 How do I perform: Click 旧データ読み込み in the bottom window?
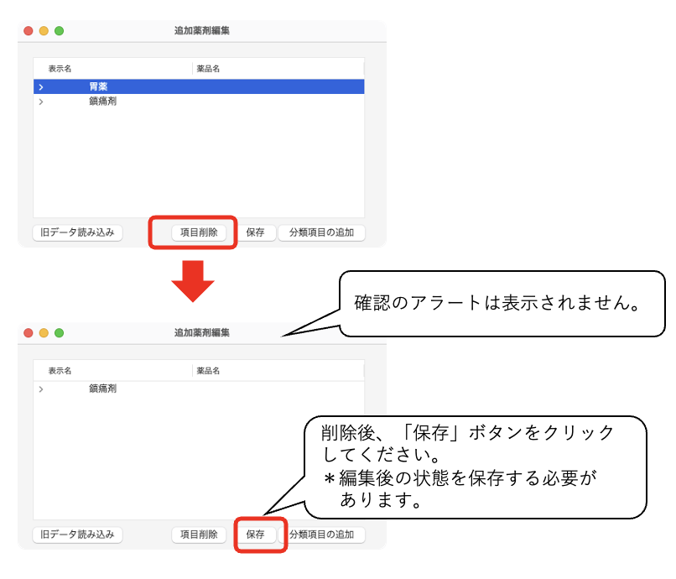[77, 535]
